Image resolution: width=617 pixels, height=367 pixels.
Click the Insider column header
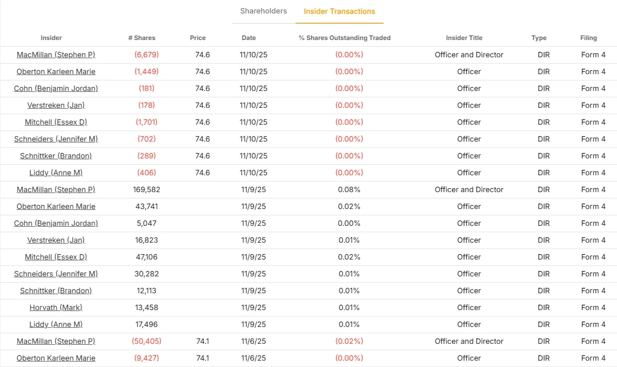(51, 38)
